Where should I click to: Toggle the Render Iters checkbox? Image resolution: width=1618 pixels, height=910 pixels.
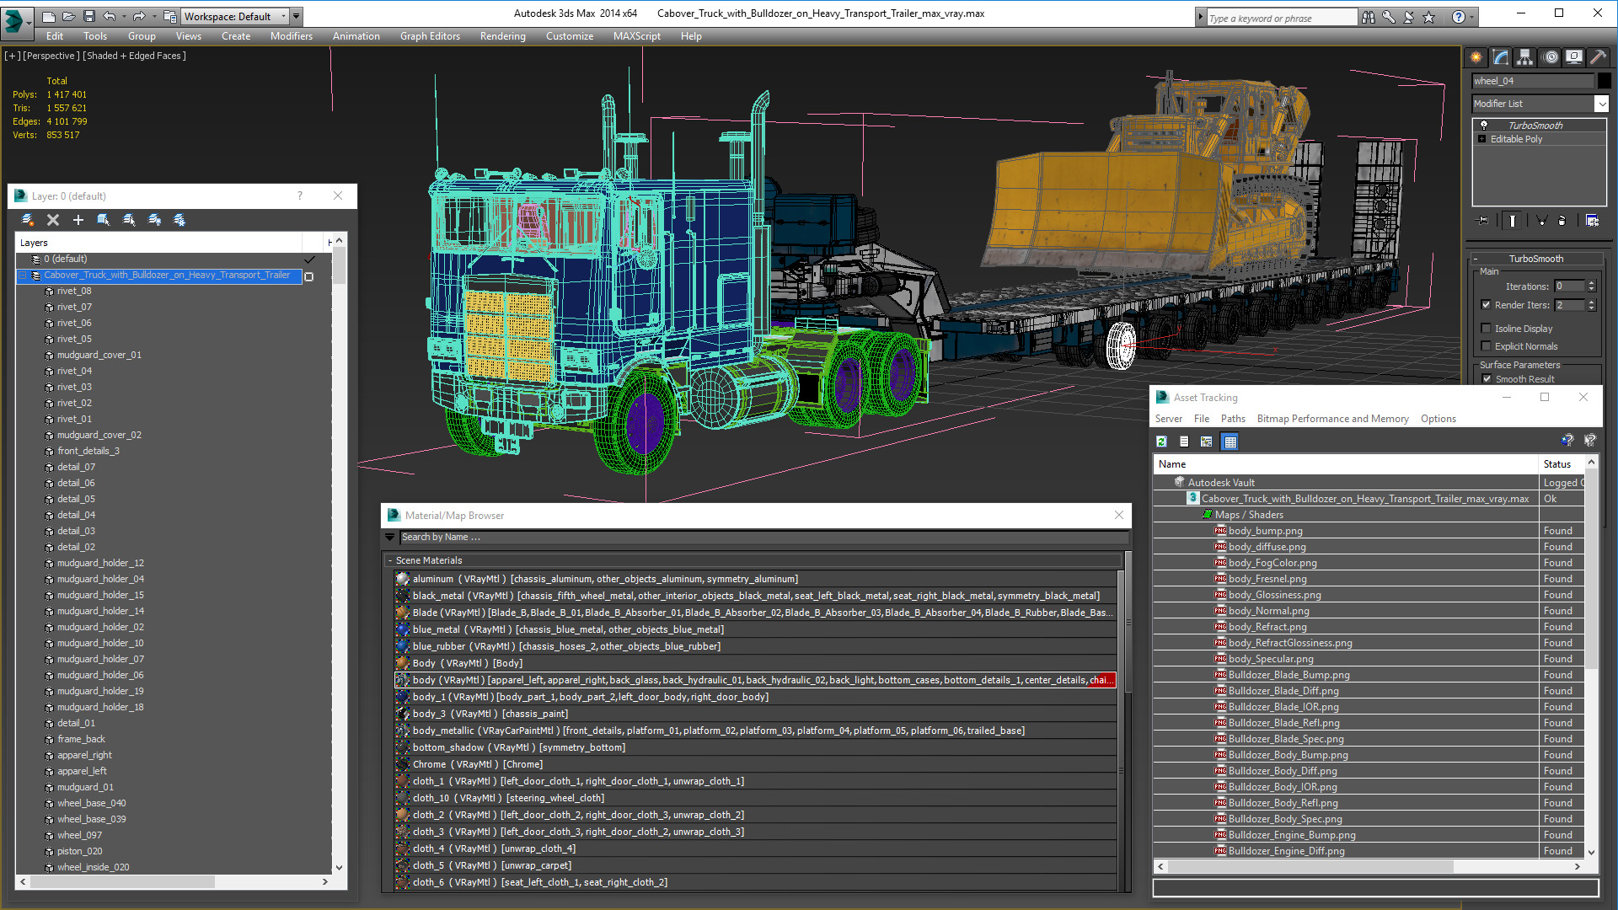[1487, 305]
